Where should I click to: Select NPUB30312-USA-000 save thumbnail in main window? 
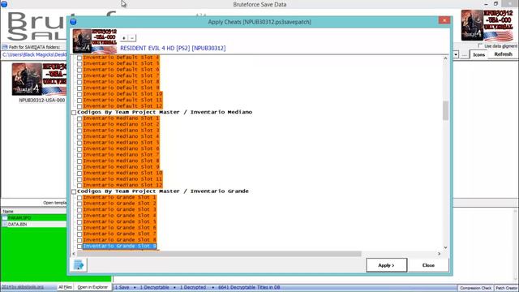pos(39,79)
